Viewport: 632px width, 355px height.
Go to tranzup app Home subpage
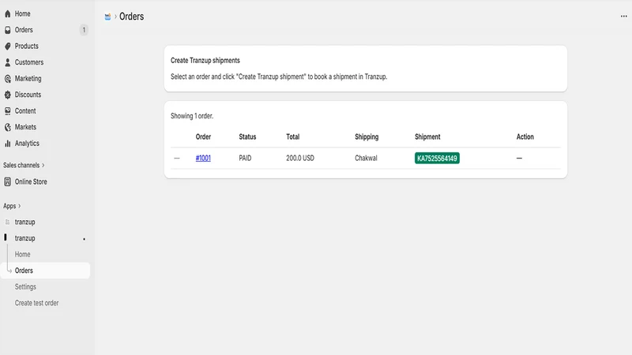(x=23, y=254)
